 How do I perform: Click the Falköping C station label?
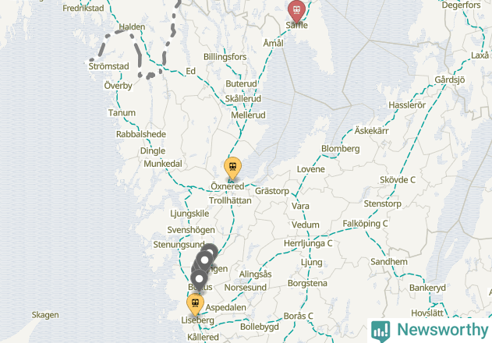tap(365, 224)
